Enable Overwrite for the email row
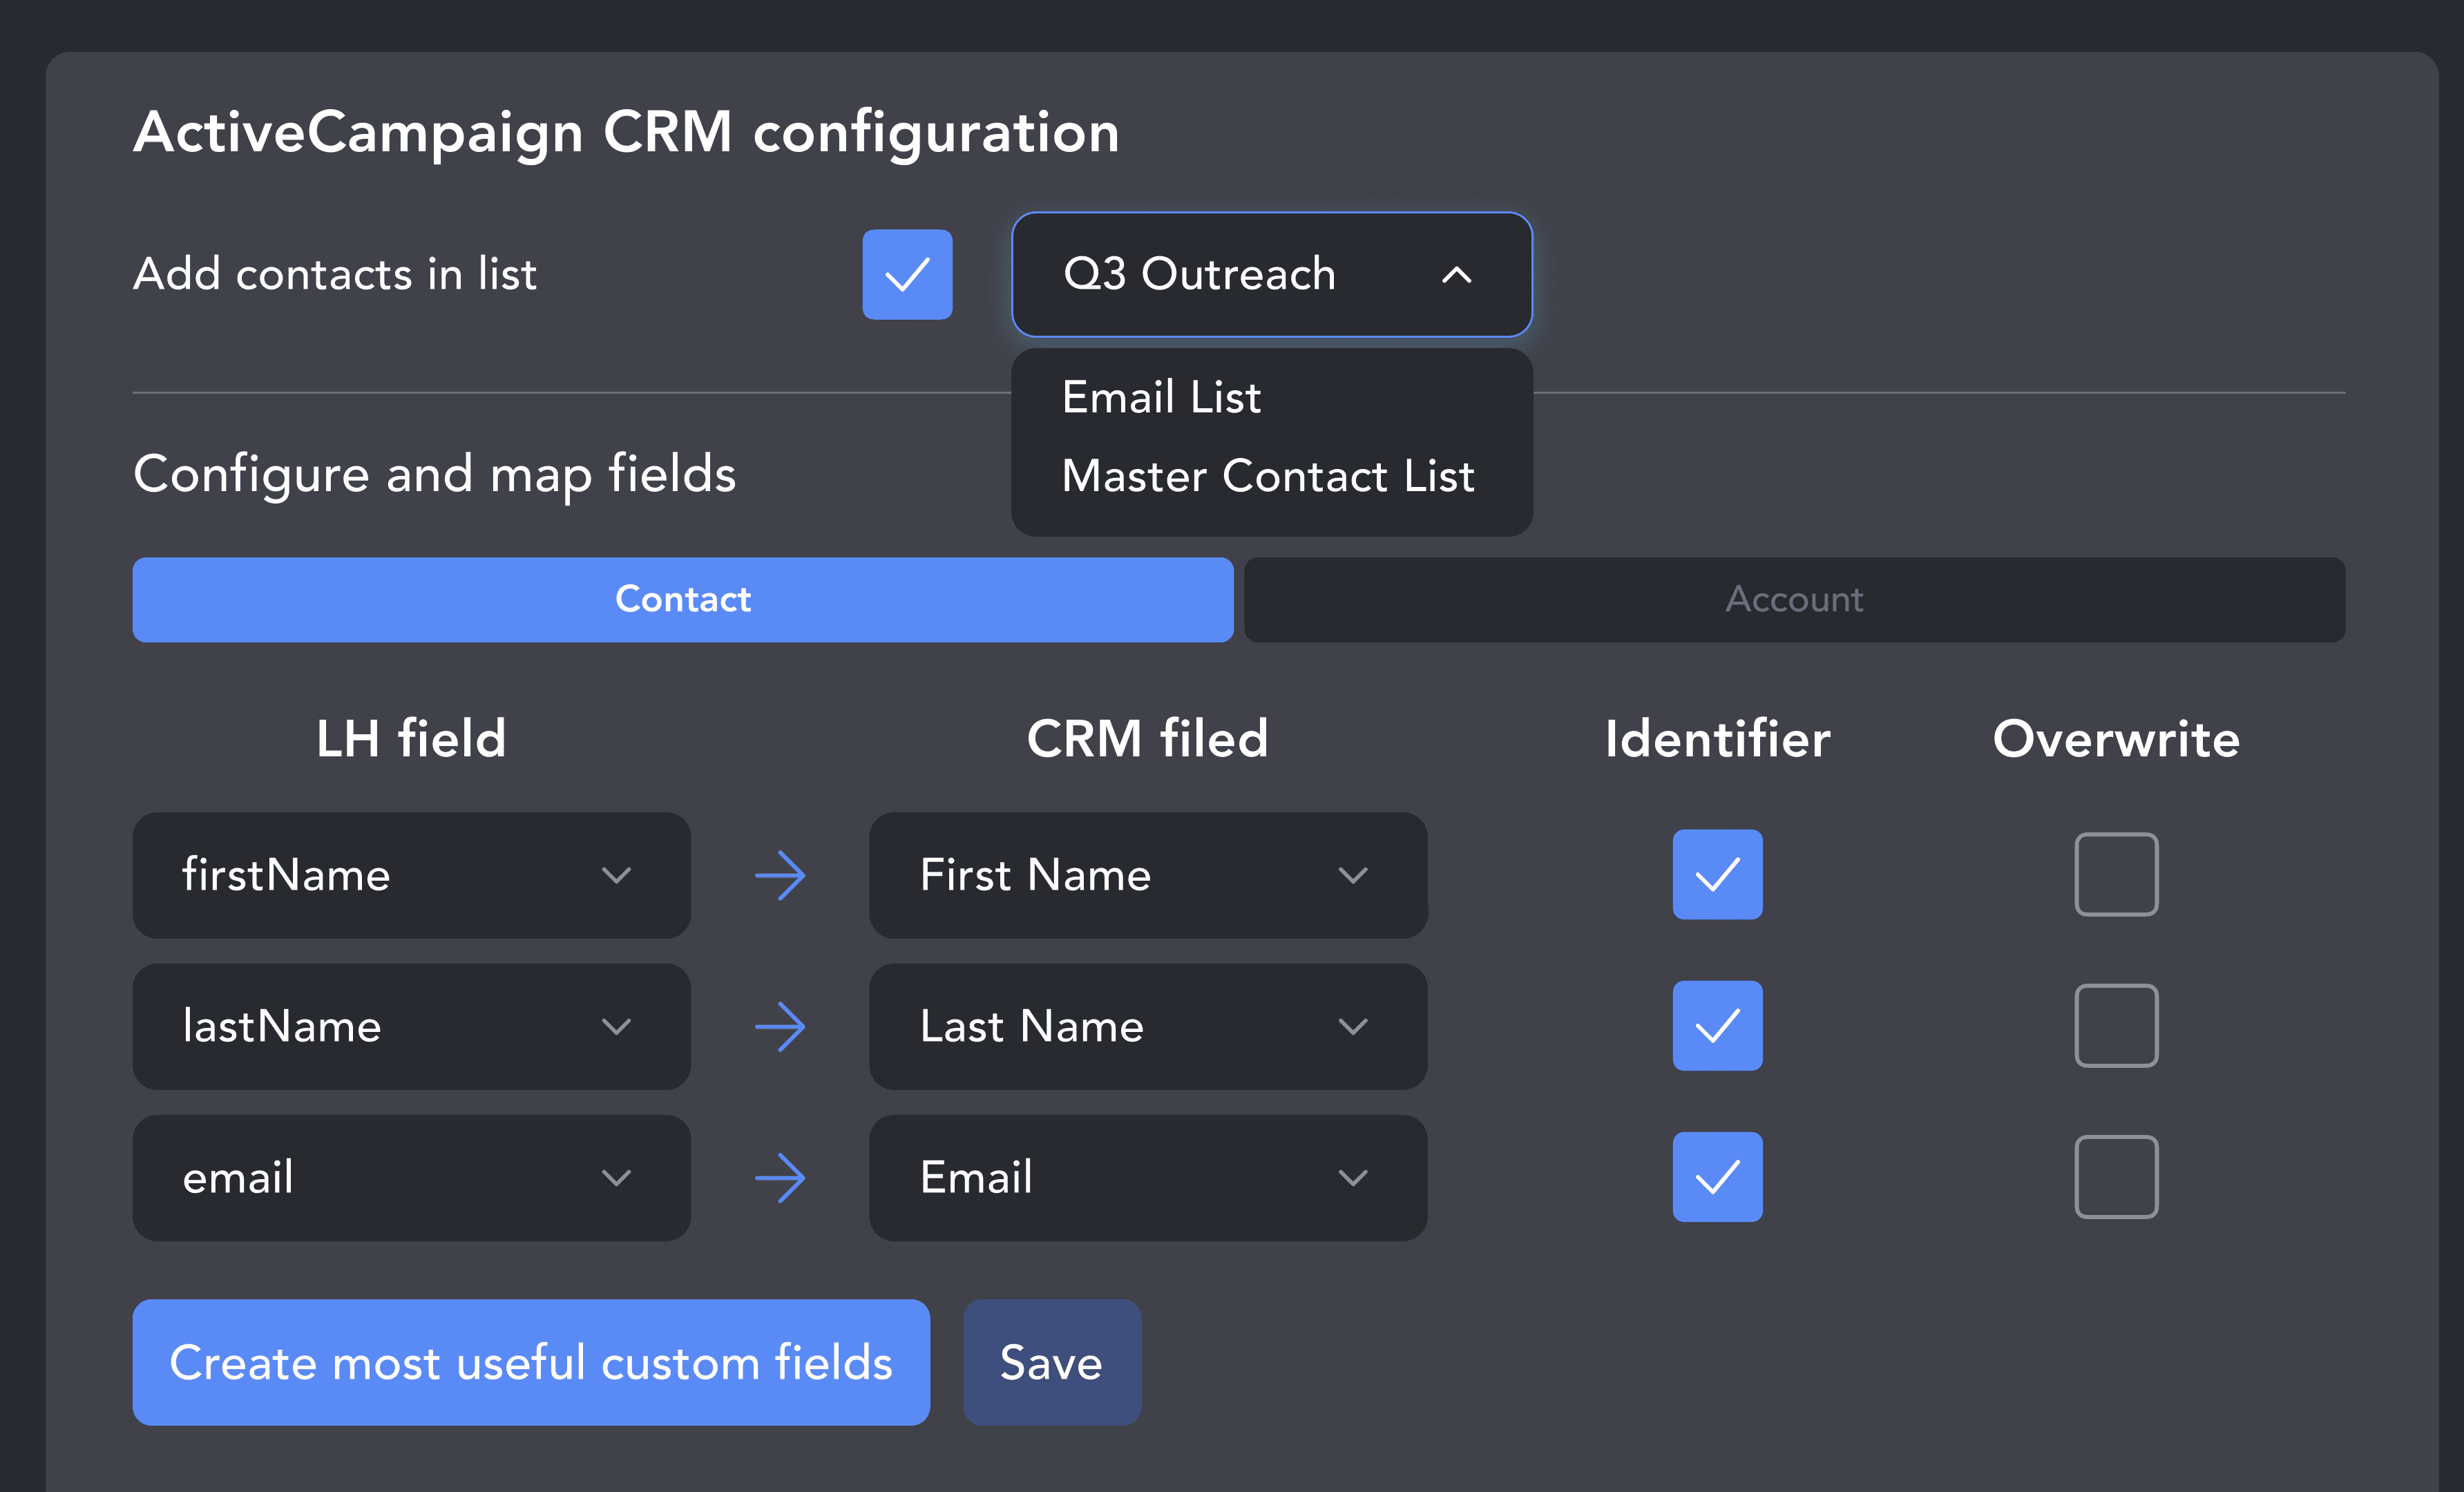Image resolution: width=2464 pixels, height=1492 pixels. point(2116,1176)
